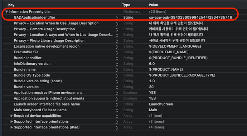The width and height of the screenshot is (247, 136).
Task: Select the Bundle name key
Action: click(x=25, y=69)
